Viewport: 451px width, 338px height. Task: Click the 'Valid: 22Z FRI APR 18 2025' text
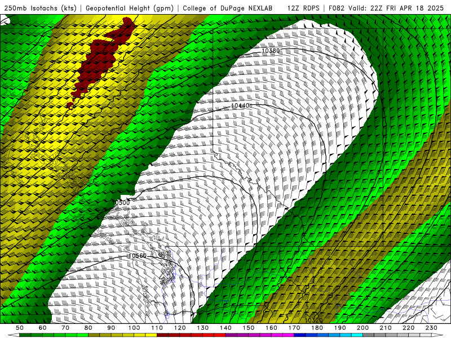coord(396,8)
